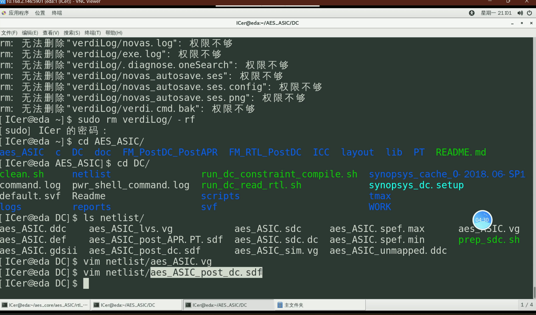Click the text README.md
The width and height of the screenshot is (536, 315).
click(x=461, y=152)
